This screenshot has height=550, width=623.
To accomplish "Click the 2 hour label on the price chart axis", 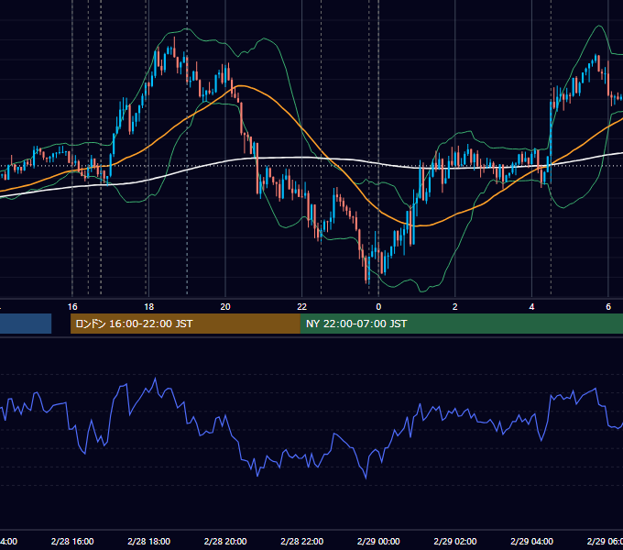I will coord(455,307).
